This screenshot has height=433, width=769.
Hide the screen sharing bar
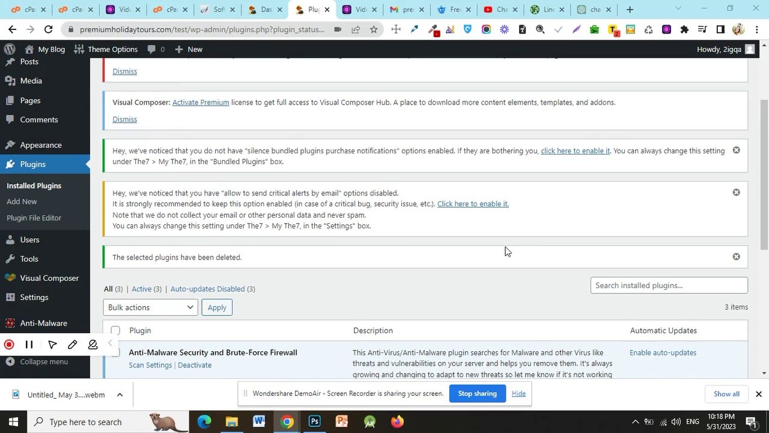518,393
